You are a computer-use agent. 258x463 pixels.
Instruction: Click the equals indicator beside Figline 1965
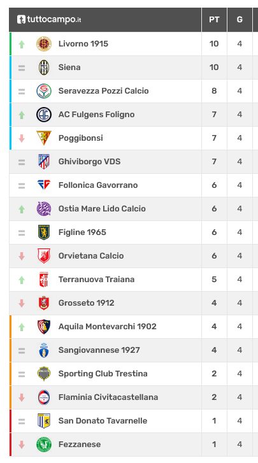coord(22,233)
